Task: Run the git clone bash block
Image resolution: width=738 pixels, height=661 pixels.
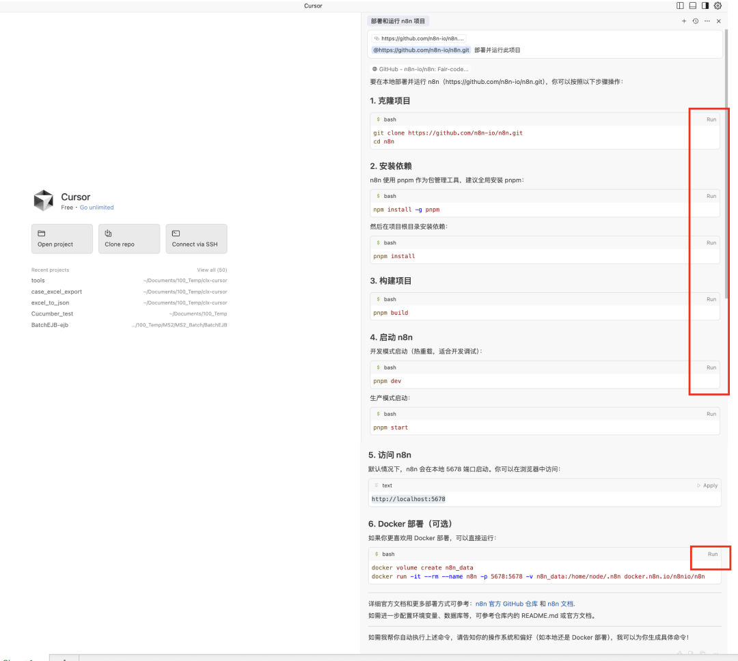Action: tap(711, 119)
